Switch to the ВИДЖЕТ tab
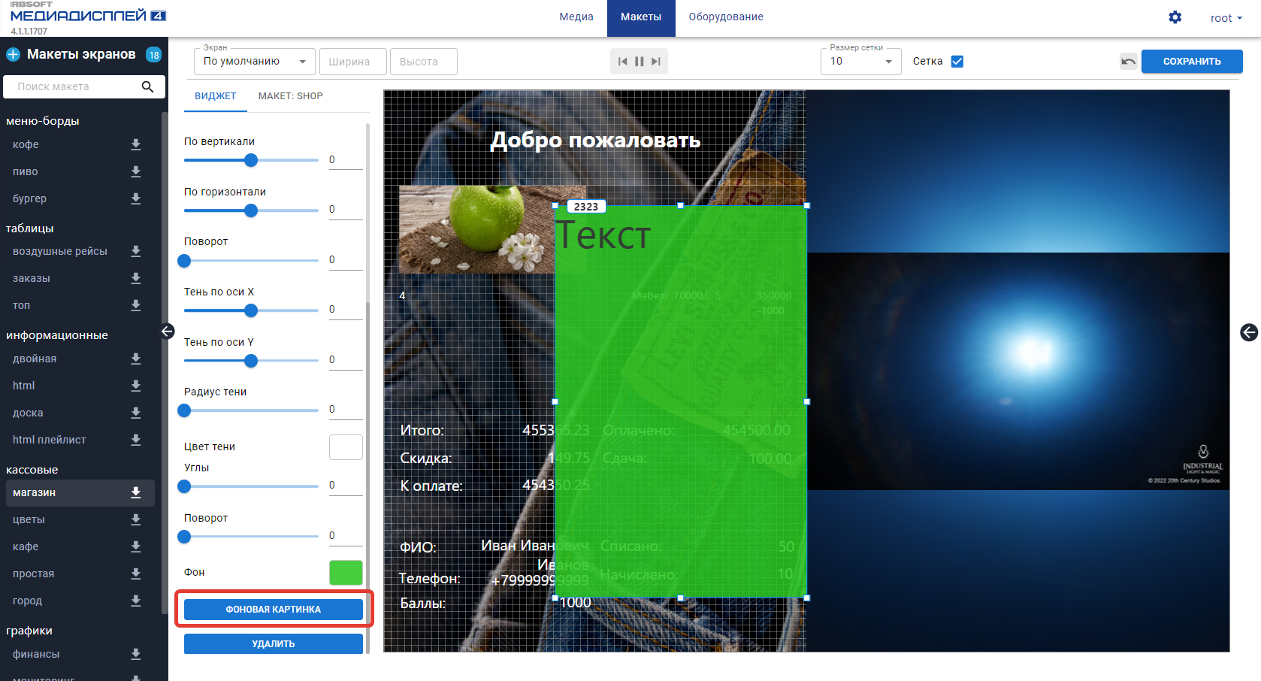The image size is (1261, 681). click(x=216, y=96)
